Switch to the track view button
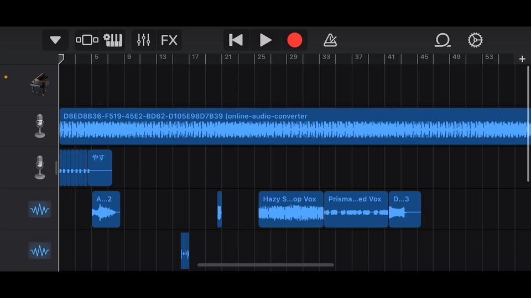The height and width of the screenshot is (298, 531). point(87,40)
